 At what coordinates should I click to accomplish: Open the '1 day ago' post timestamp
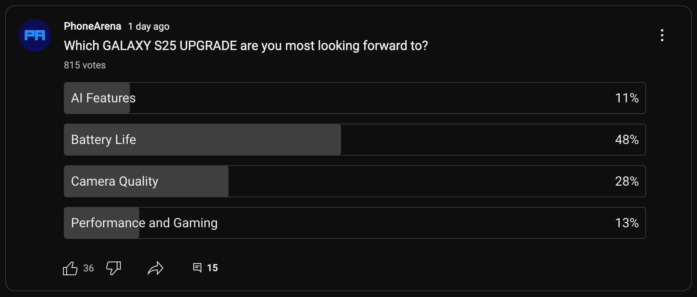(149, 26)
